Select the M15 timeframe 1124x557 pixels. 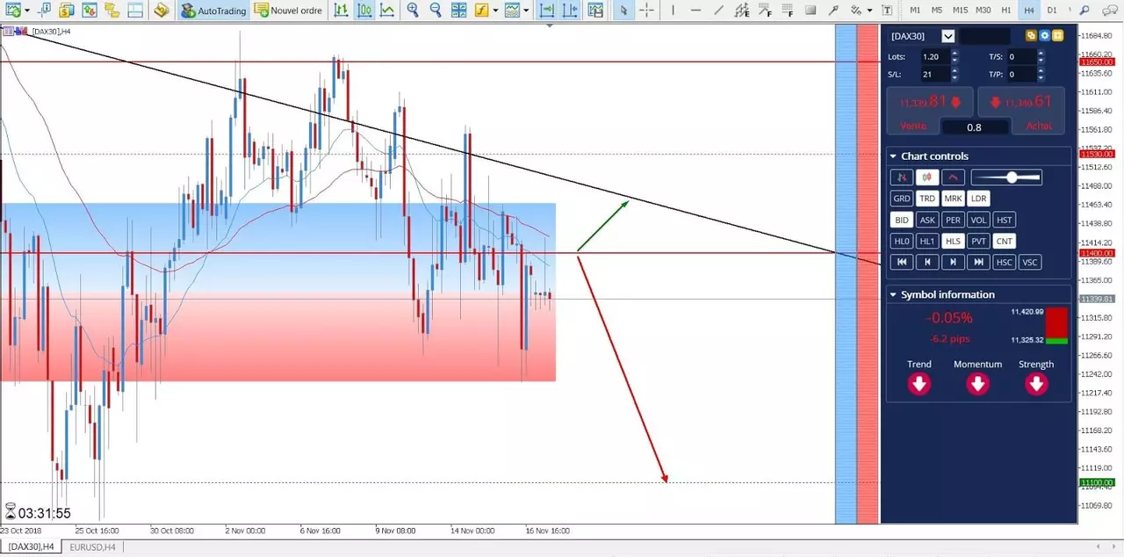[x=960, y=11]
